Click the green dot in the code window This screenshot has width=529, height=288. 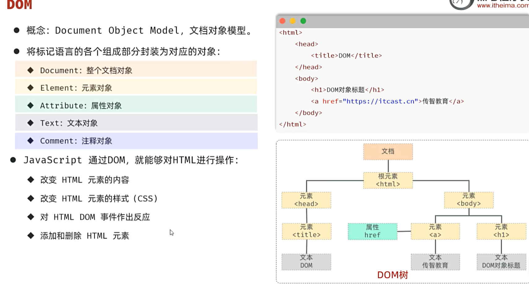click(303, 21)
